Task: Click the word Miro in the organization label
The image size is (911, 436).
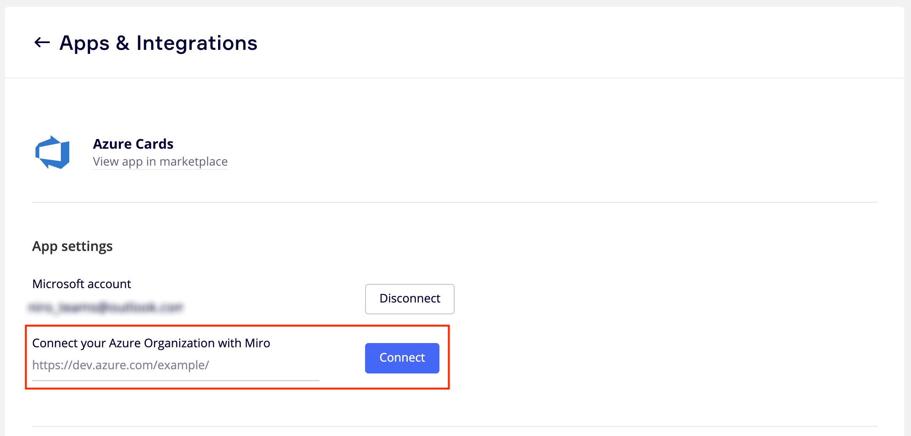Action: [257, 343]
